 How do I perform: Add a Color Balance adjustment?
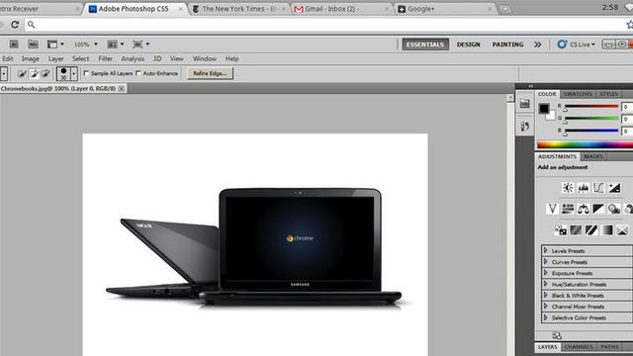(x=583, y=209)
